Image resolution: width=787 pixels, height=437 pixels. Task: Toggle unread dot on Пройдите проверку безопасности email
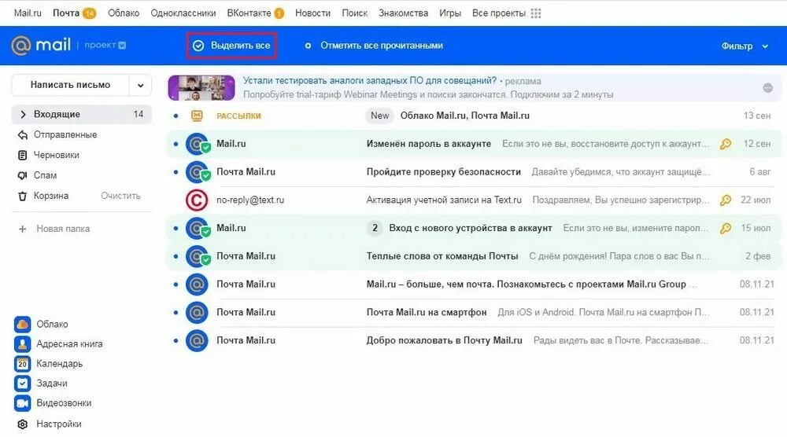[x=176, y=172]
